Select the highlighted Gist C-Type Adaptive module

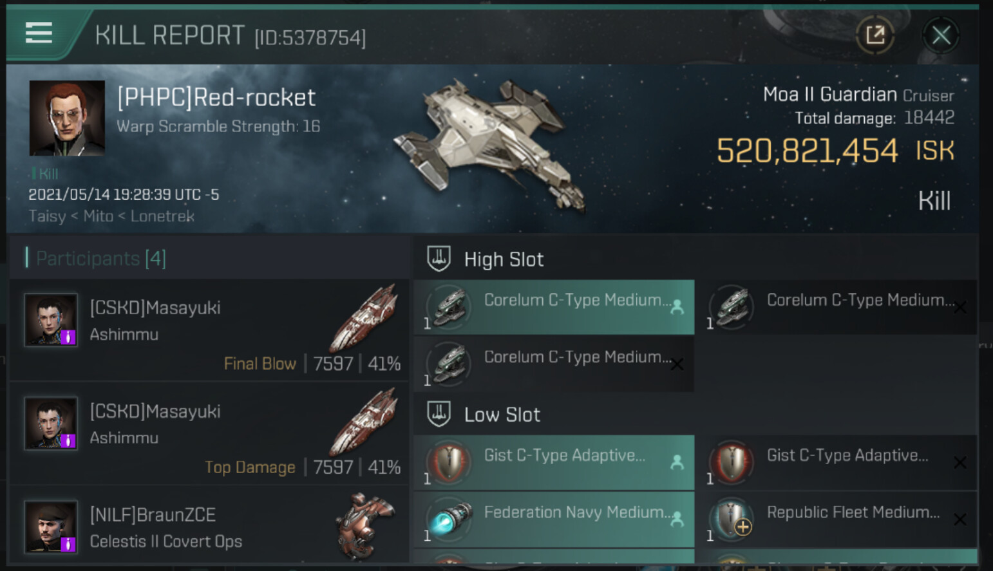(x=554, y=462)
